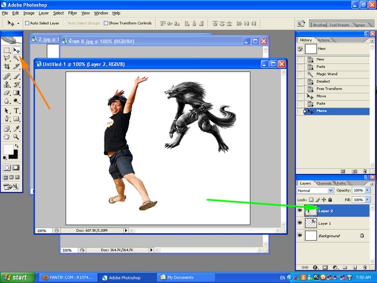Enable Show Transform Controls checkbox
The height and width of the screenshot is (283, 377).
click(106, 23)
